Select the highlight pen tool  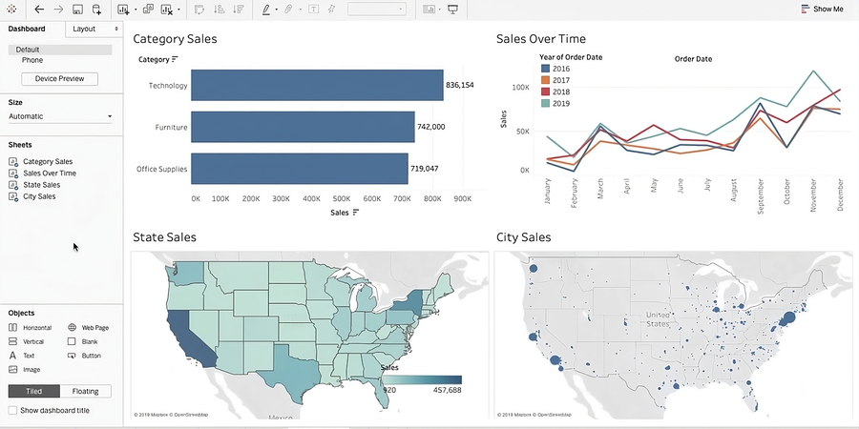[266, 10]
